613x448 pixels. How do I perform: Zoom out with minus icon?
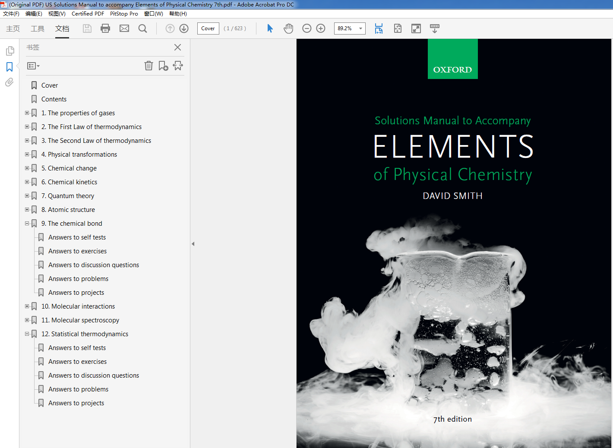(307, 28)
